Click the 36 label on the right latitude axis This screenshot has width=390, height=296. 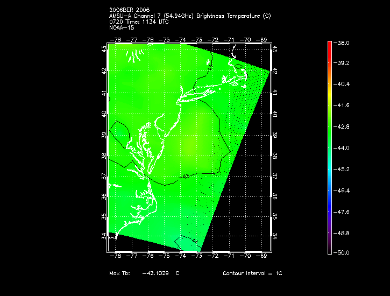click(x=275, y=196)
